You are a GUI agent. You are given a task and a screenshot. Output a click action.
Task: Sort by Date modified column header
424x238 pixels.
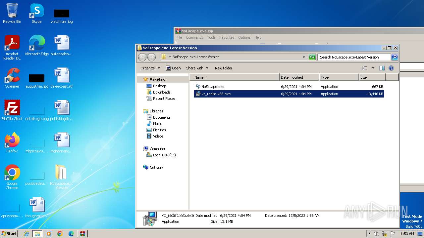299,77
